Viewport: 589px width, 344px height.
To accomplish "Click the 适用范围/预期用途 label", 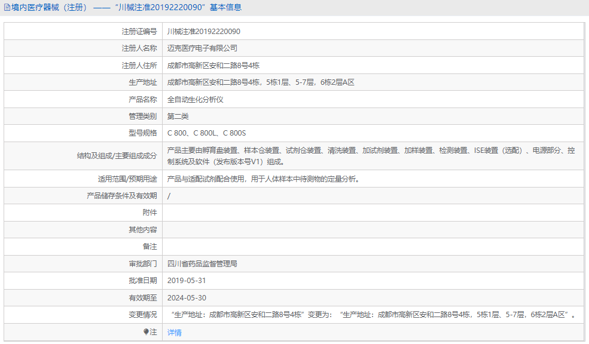I will coord(127,179).
